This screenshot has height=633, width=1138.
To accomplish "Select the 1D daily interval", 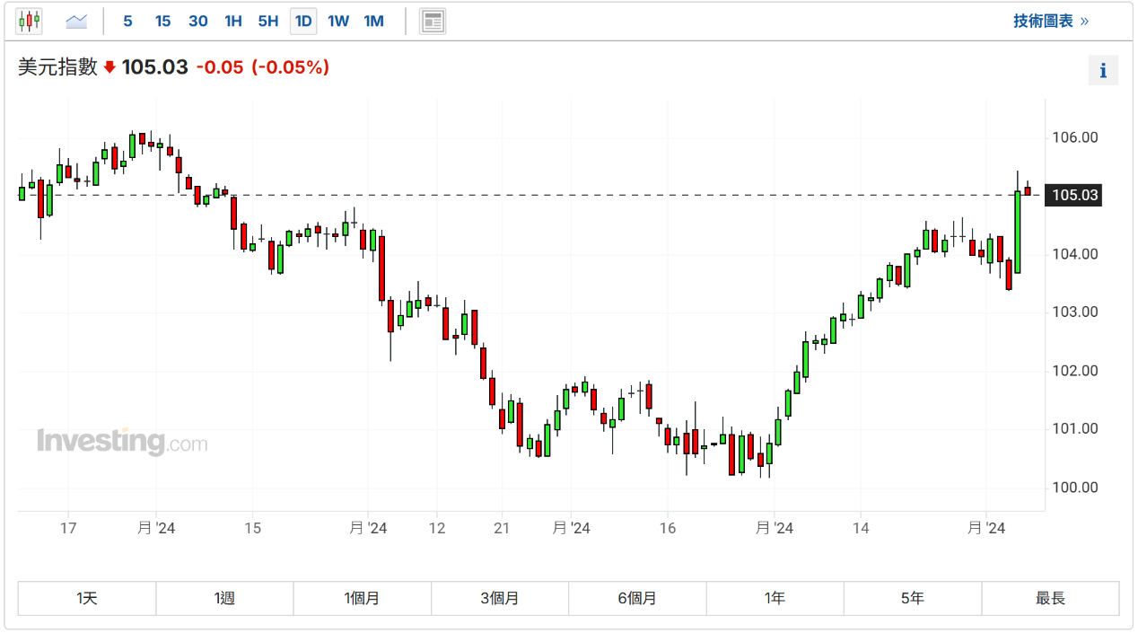I will coord(303,21).
